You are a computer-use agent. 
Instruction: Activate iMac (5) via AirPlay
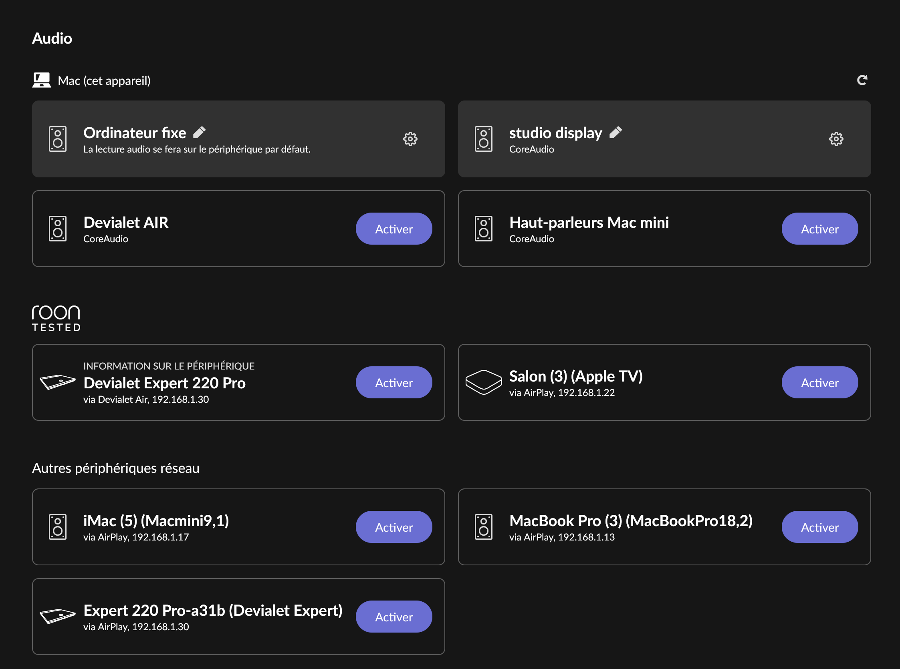click(393, 527)
